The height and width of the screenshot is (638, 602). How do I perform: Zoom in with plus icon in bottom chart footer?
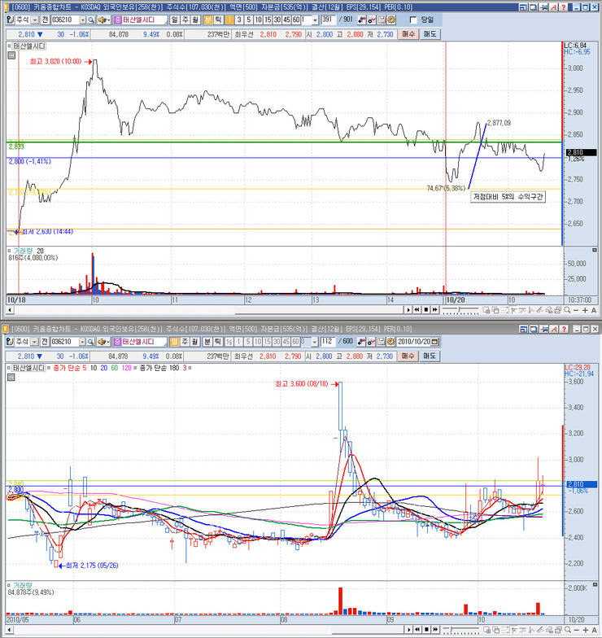(585, 630)
